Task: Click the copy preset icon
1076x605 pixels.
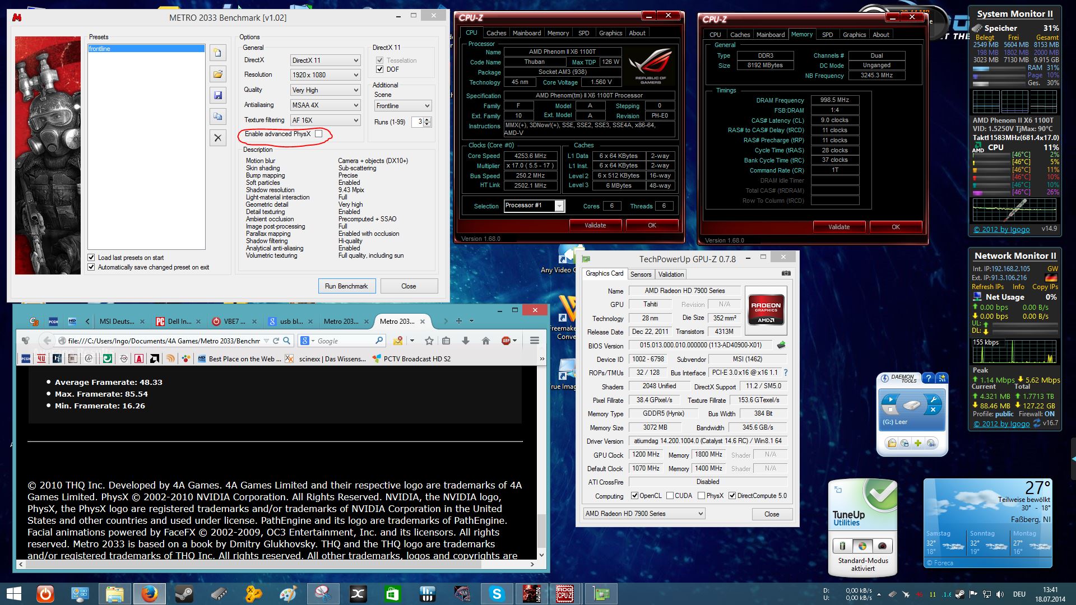Action: pyautogui.click(x=218, y=117)
